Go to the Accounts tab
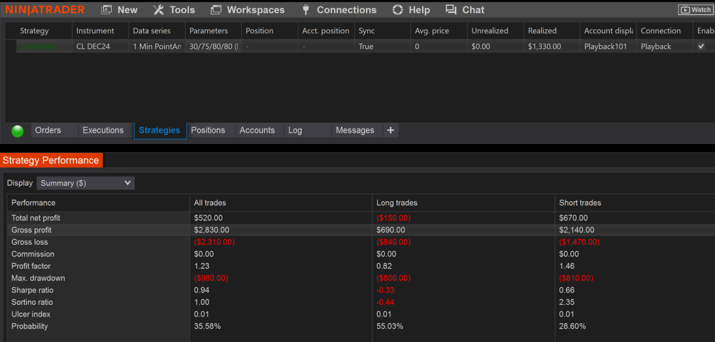This screenshot has height=342, width=715. (257, 130)
